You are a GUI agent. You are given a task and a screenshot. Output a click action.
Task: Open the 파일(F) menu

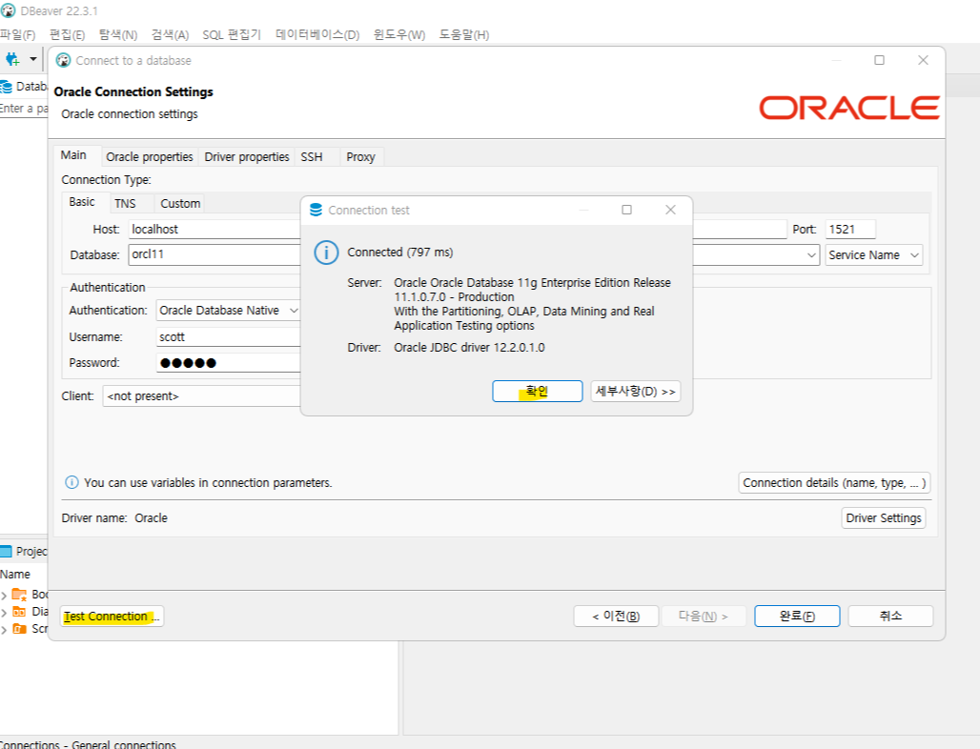click(17, 35)
